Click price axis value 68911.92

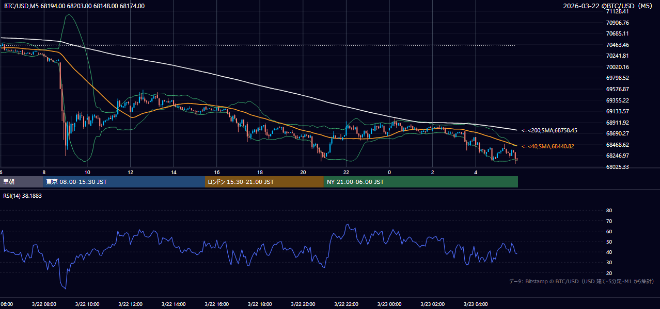(618, 123)
